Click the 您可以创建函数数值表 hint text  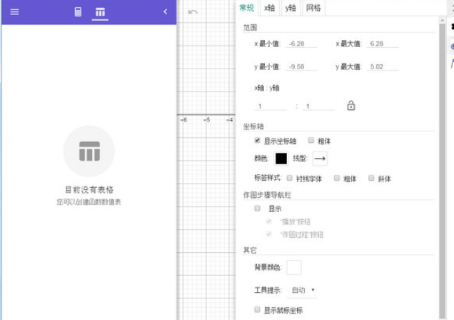[x=89, y=202]
